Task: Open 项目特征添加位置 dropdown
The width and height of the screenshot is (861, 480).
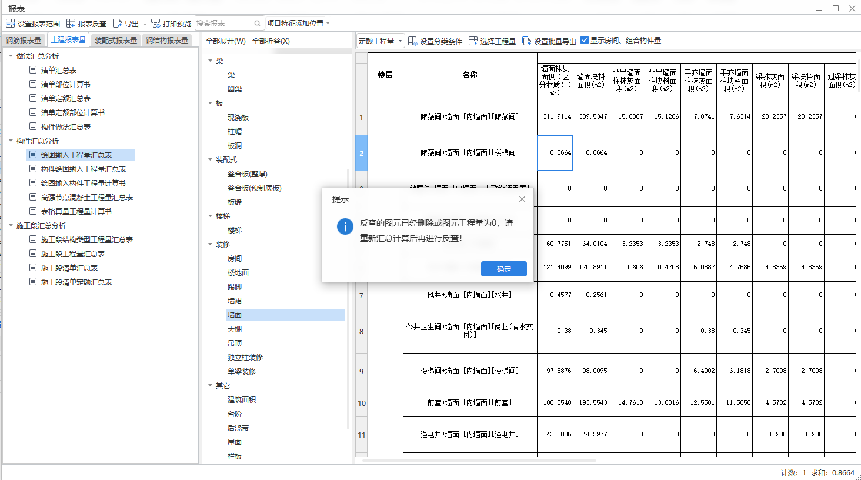Action: [x=328, y=24]
